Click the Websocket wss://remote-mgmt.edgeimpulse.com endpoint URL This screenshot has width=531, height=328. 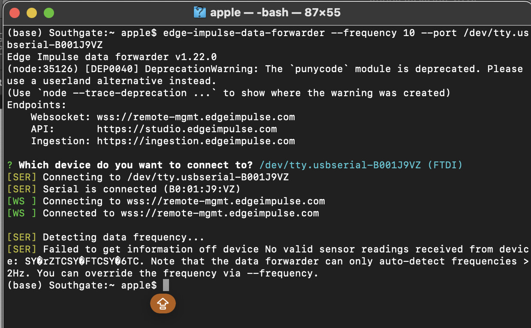(196, 117)
